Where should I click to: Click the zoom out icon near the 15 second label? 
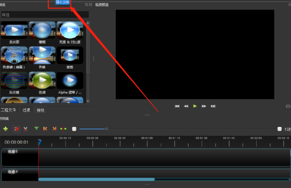pyautogui.click(x=280, y=129)
